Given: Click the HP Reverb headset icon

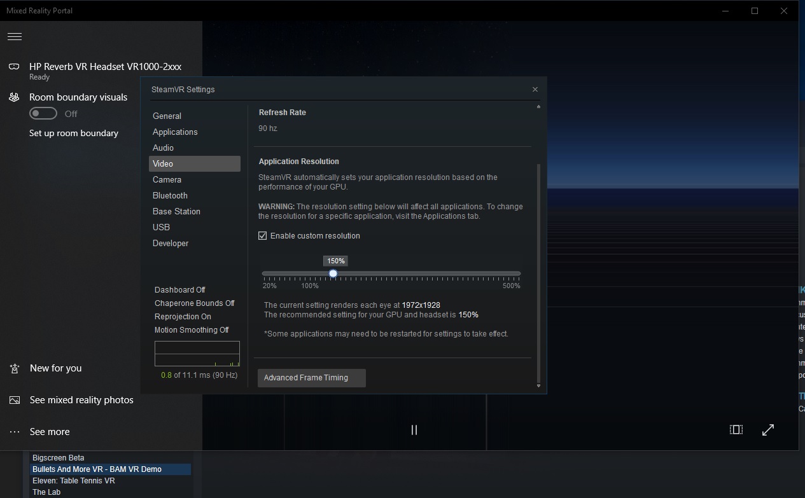Looking at the screenshot, I should point(14,67).
